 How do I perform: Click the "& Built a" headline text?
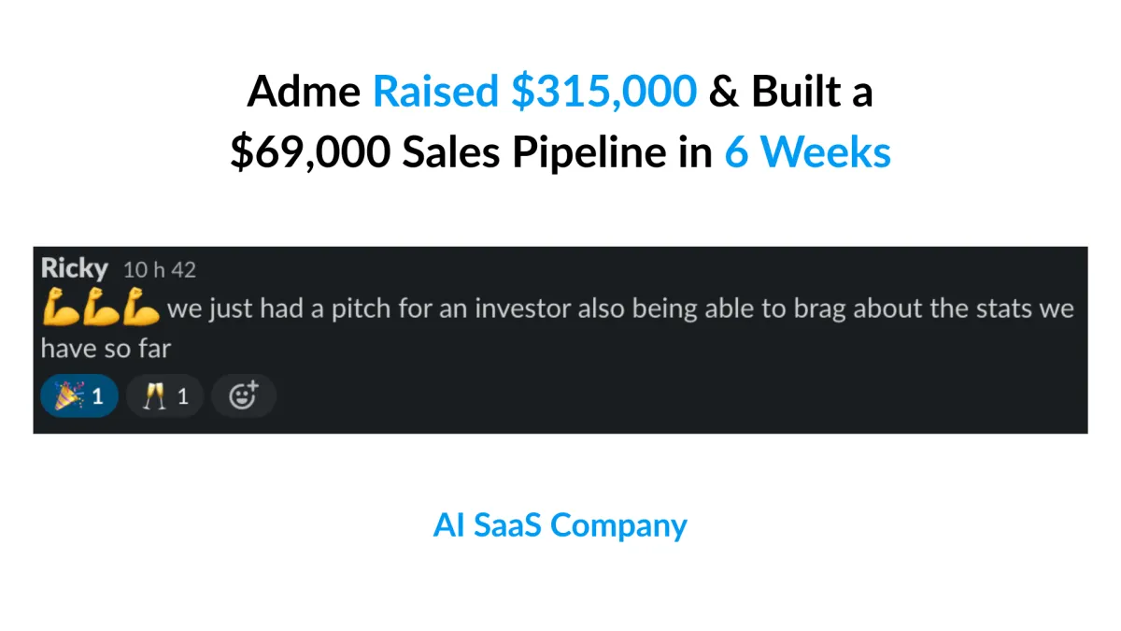pyautogui.click(x=789, y=92)
